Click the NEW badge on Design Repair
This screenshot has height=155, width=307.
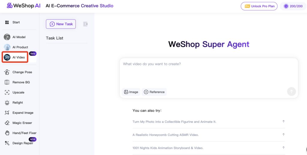[32, 139]
